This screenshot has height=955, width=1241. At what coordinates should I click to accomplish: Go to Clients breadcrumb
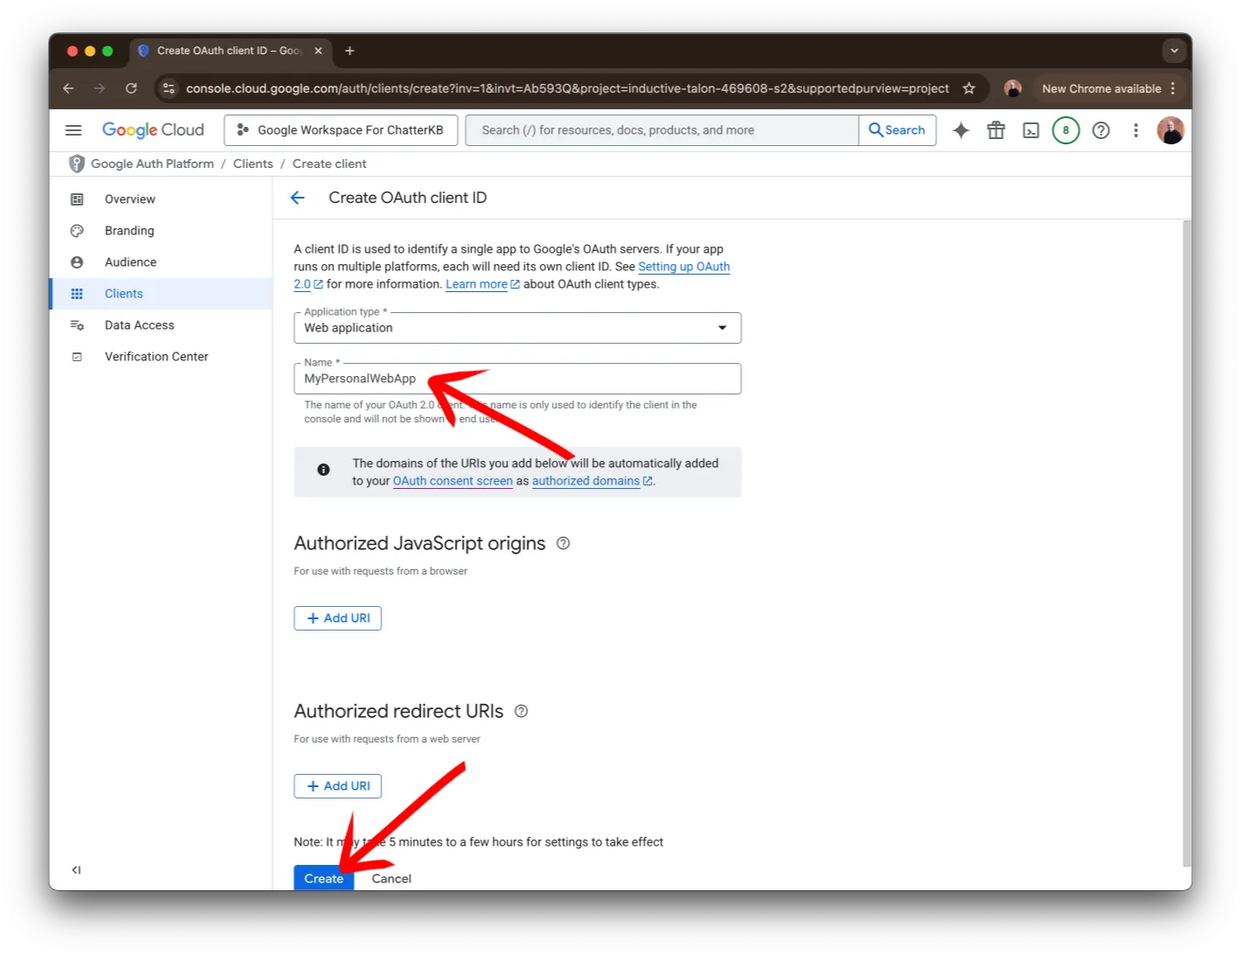click(253, 164)
